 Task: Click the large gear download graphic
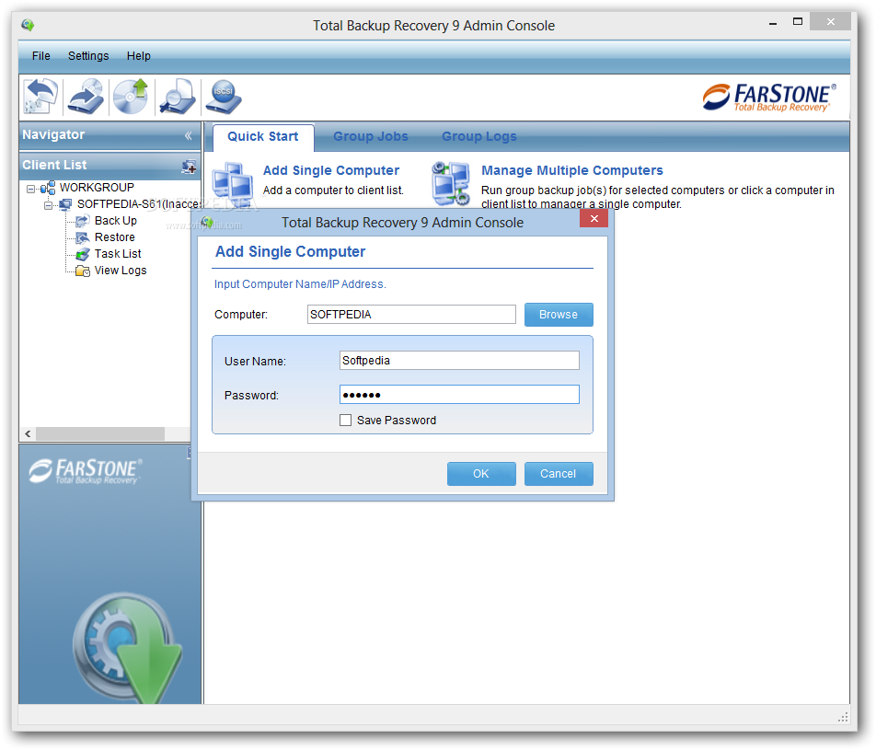(x=129, y=648)
